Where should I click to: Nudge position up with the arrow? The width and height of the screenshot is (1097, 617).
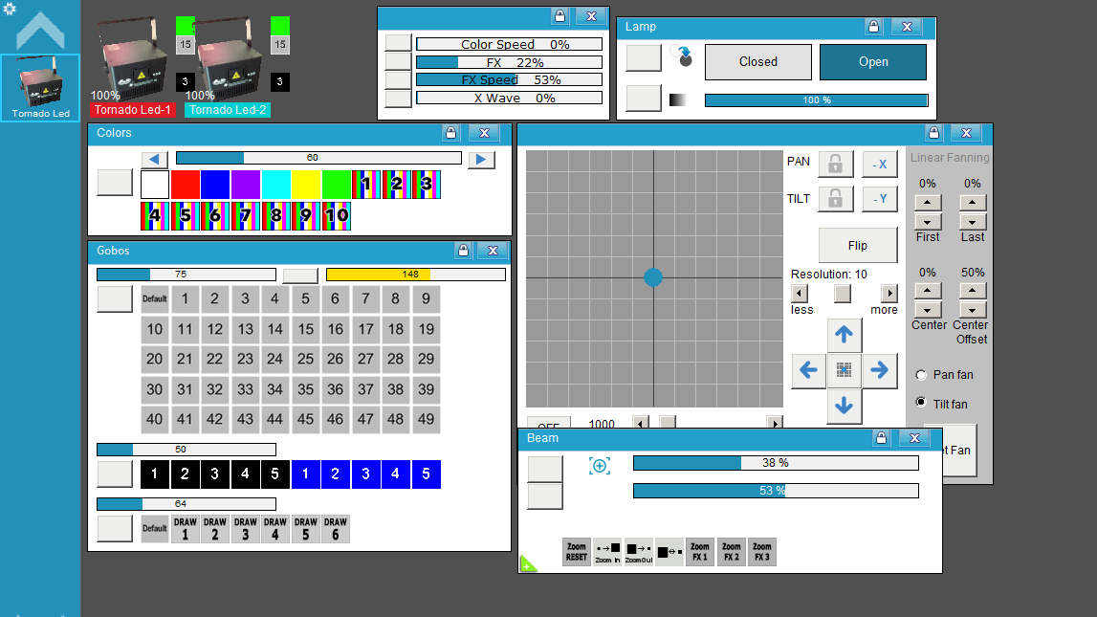tap(844, 335)
